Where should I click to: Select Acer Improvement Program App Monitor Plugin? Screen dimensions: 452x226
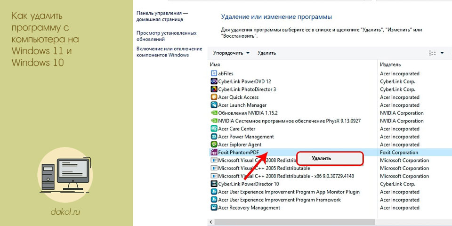pos(289,192)
